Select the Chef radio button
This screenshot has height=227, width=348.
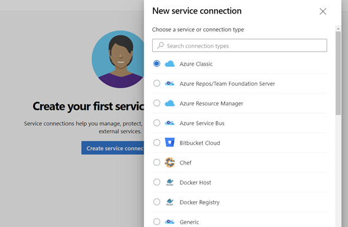pos(157,162)
